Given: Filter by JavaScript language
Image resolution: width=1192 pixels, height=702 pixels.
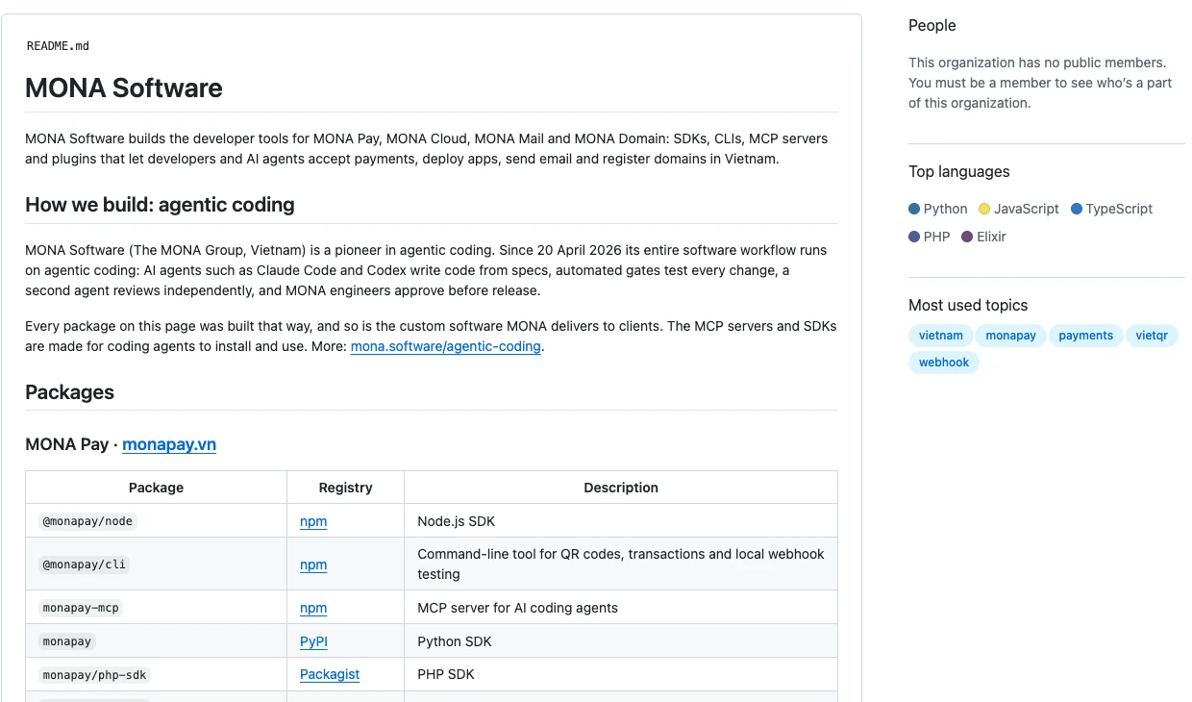Looking at the screenshot, I should pos(1019,209).
